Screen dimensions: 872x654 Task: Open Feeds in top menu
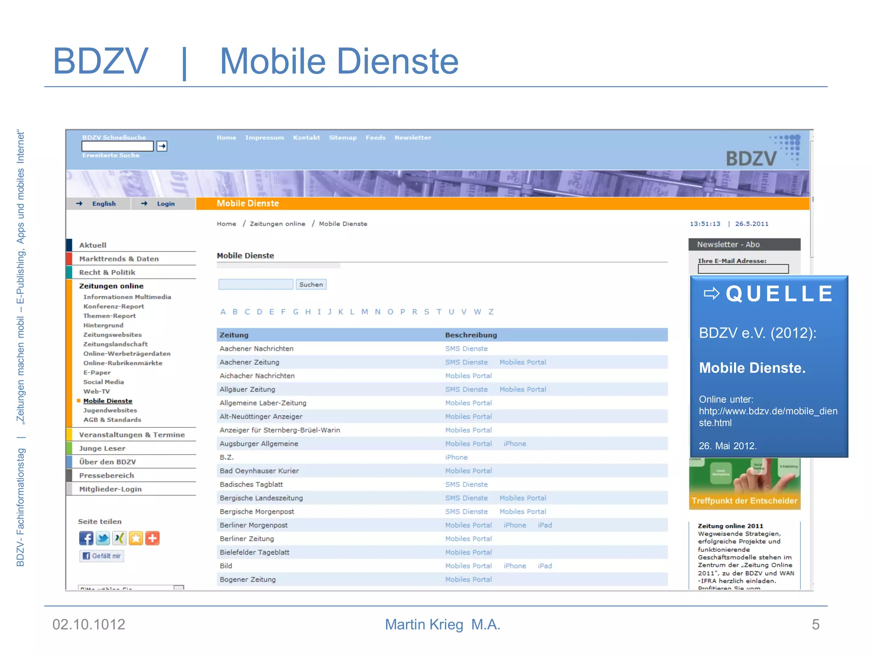click(376, 138)
